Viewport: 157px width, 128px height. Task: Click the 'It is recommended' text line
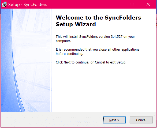[98, 50]
